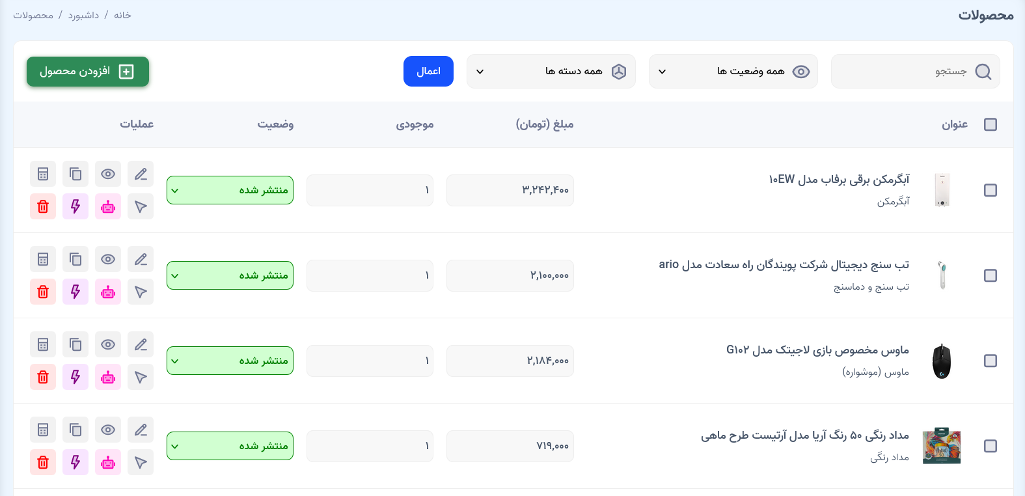This screenshot has width=1025, height=496.
Task: Click the purple lightning icon for مداد رنگی row
Action: coord(75,462)
